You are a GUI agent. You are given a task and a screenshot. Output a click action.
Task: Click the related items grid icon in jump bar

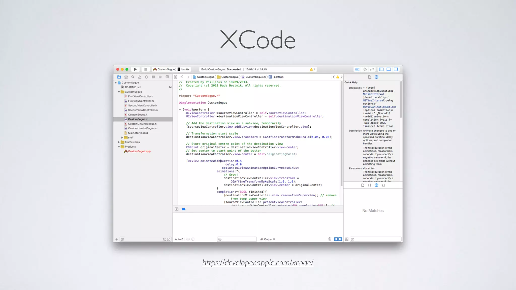click(176, 77)
